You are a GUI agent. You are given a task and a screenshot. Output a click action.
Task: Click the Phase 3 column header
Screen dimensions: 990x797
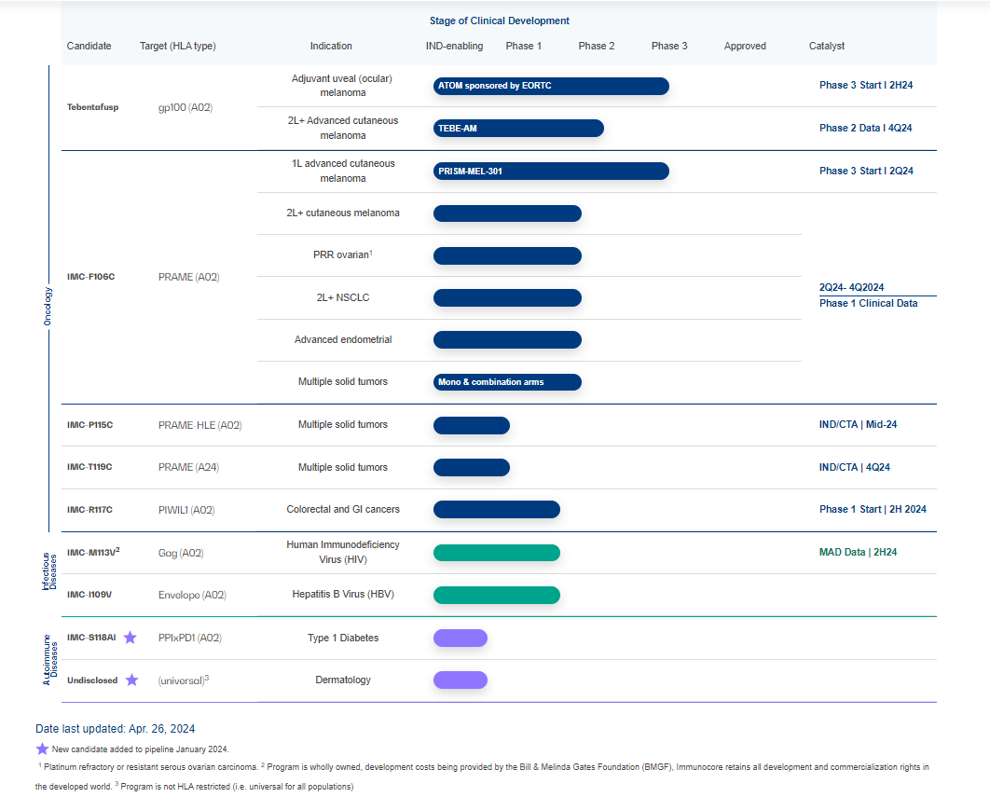[x=669, y=46]
